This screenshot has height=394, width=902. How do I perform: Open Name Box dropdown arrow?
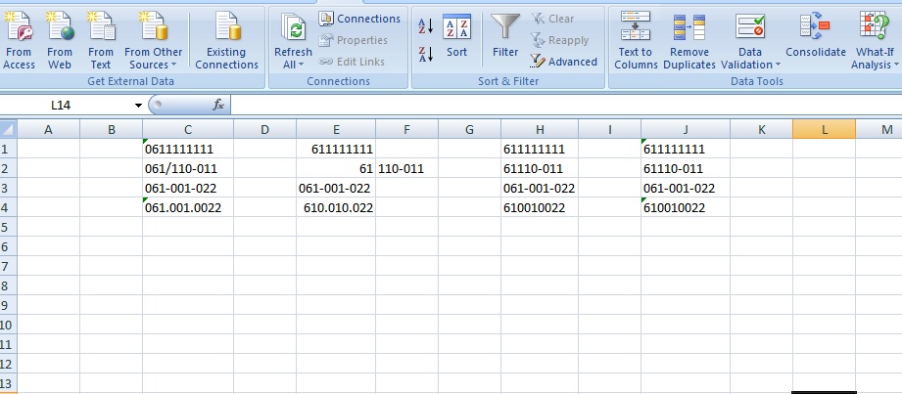(x=138, y=106)
